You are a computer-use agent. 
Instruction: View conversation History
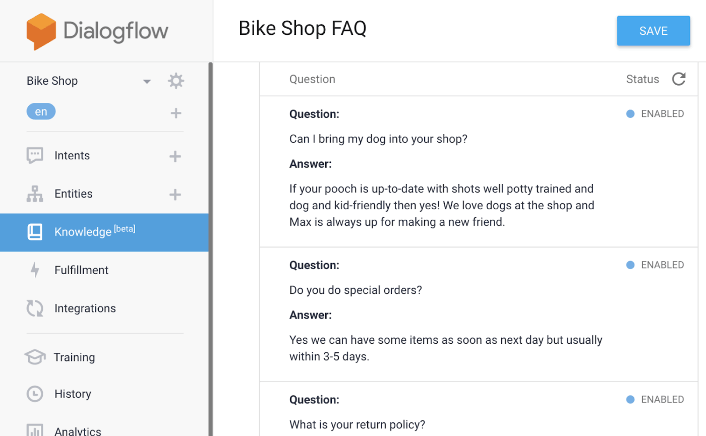click(72, 394)
